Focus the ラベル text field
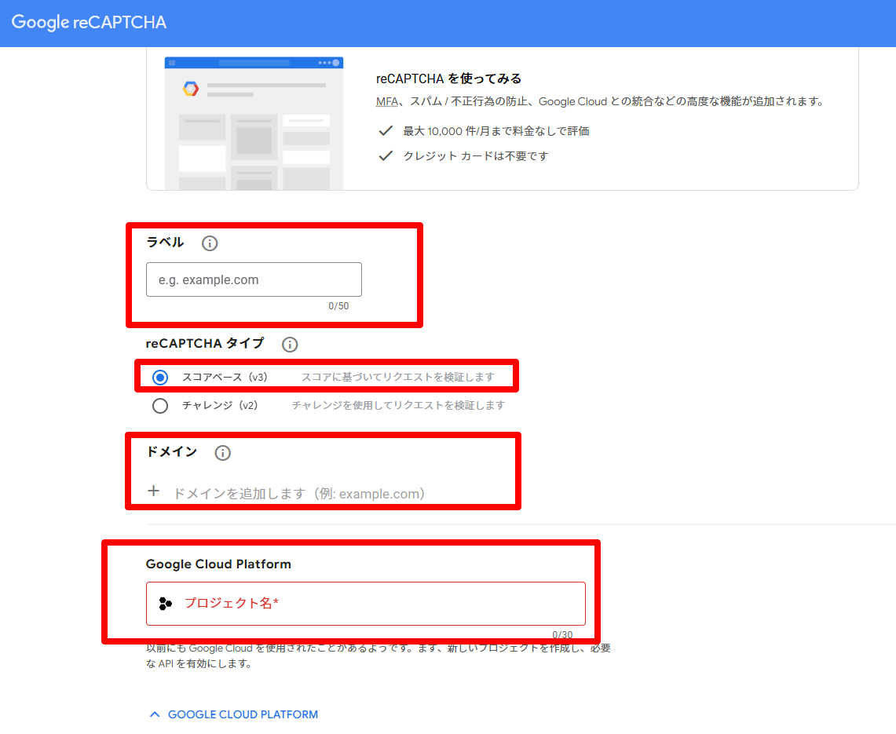Viewport: 896px width, 734px height. coord(254,279)
